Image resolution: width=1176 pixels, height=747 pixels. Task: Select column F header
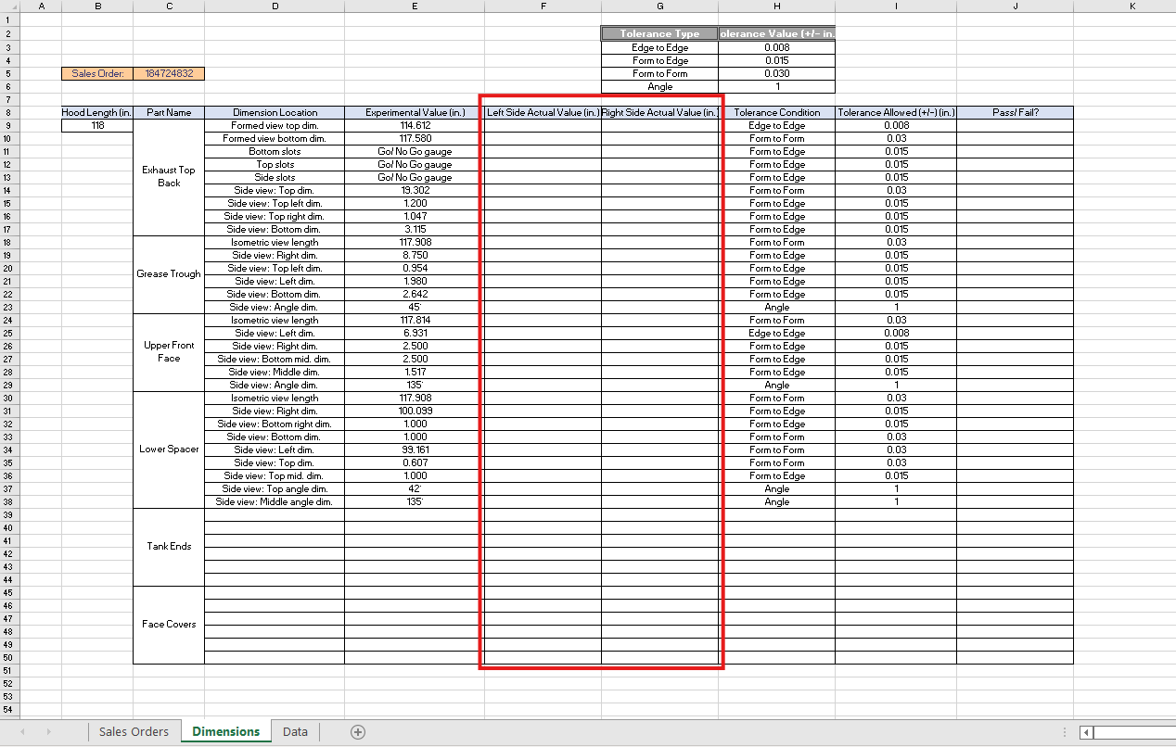(543, 6)
